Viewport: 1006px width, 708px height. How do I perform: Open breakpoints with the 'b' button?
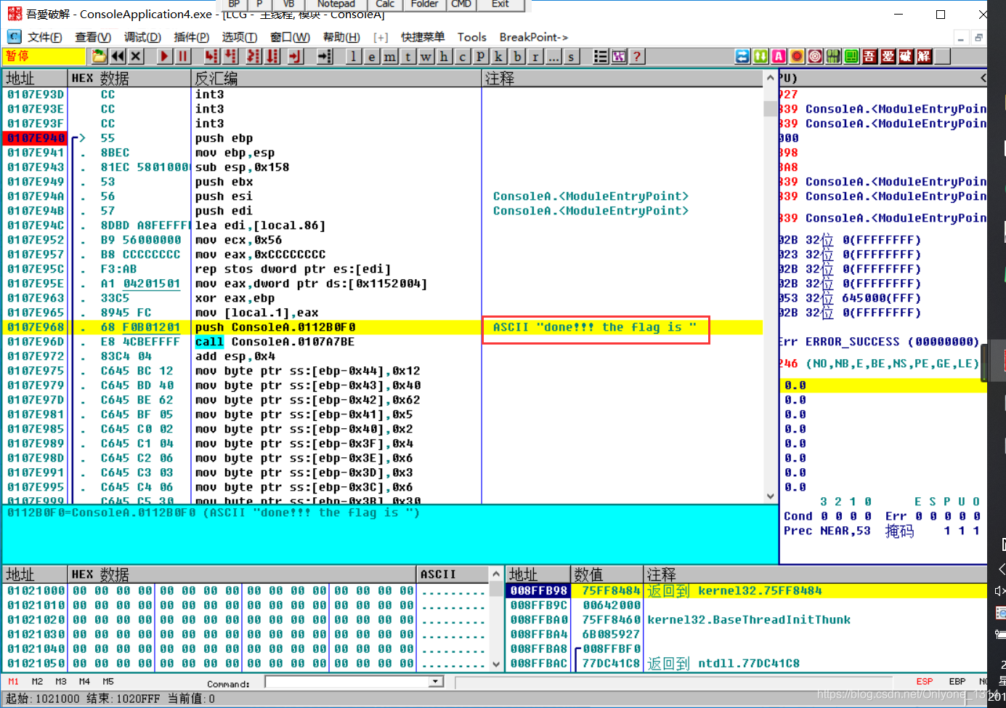(x=517, y=56)
